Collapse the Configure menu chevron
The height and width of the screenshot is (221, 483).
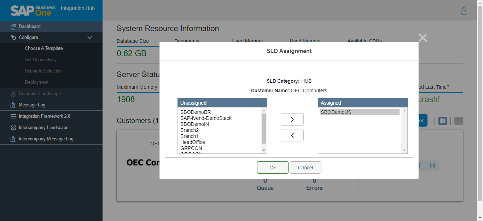coord(90,37)
